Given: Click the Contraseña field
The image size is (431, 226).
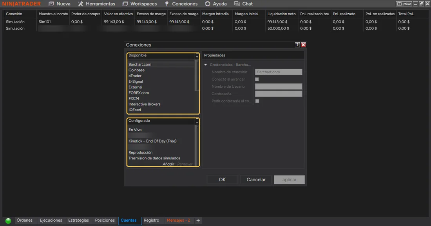Looking at the screenshot, I should (x=279, y=94).
